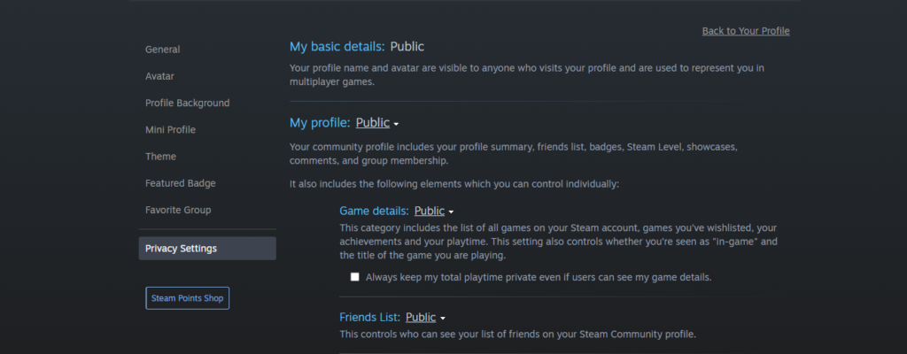Image resolution: width=907 pixels, height=354 pixels.
Task: Switch to the Theme settings
Action: click(160, 157)
